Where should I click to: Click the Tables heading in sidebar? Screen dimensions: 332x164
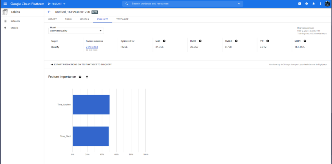point(15,12)
